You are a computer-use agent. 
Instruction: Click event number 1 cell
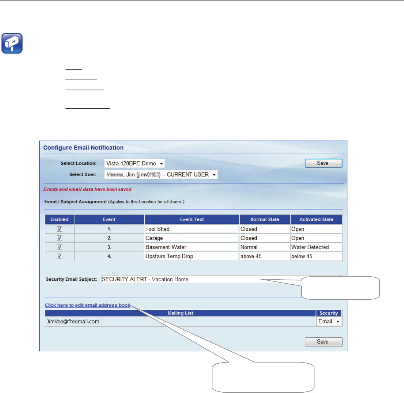109,229
